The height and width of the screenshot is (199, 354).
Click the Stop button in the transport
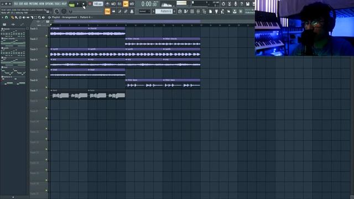tap(84, 4)
